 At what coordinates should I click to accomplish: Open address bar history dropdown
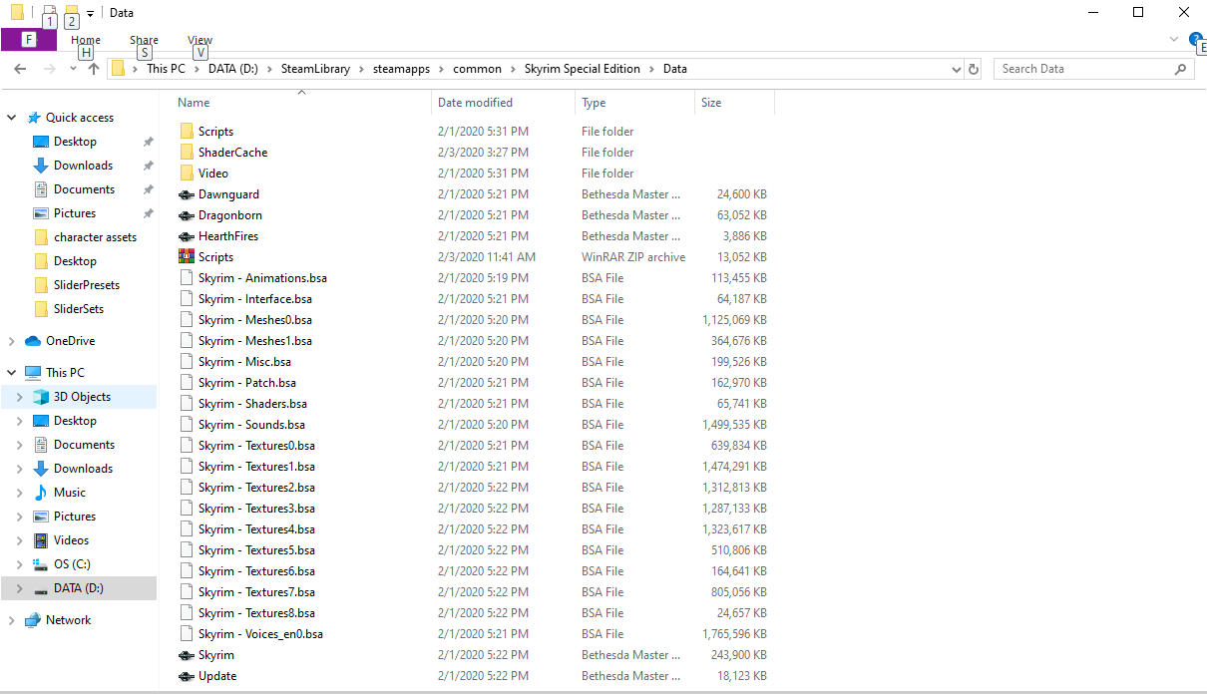tap(957, 69)
